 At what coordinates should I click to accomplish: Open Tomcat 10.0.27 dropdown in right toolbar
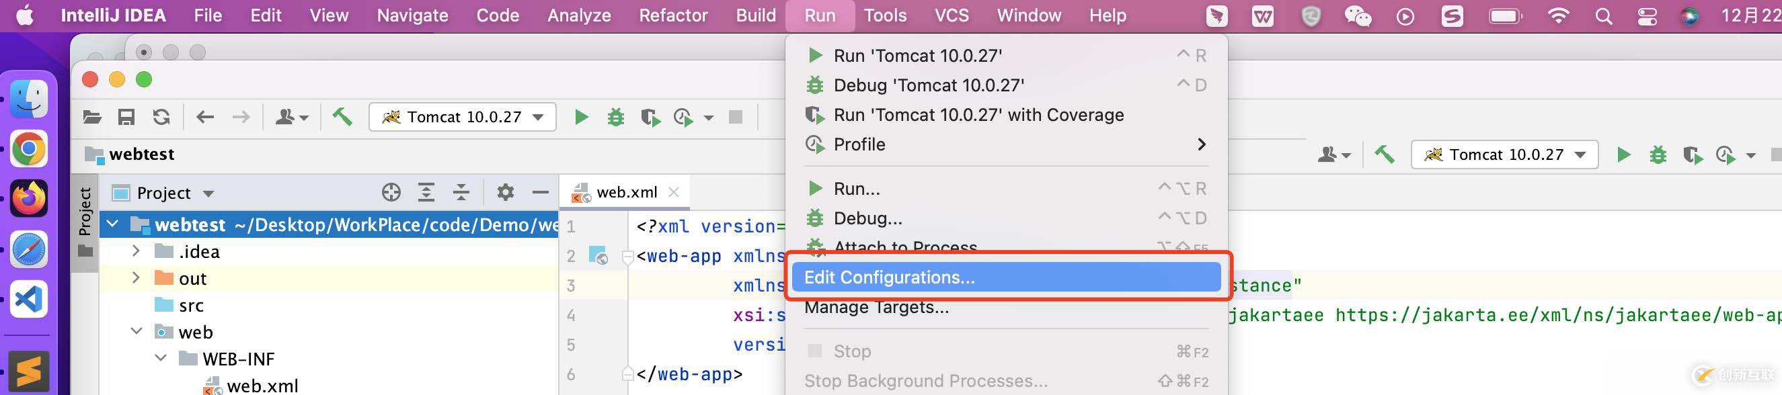[x=1504, y=155]
